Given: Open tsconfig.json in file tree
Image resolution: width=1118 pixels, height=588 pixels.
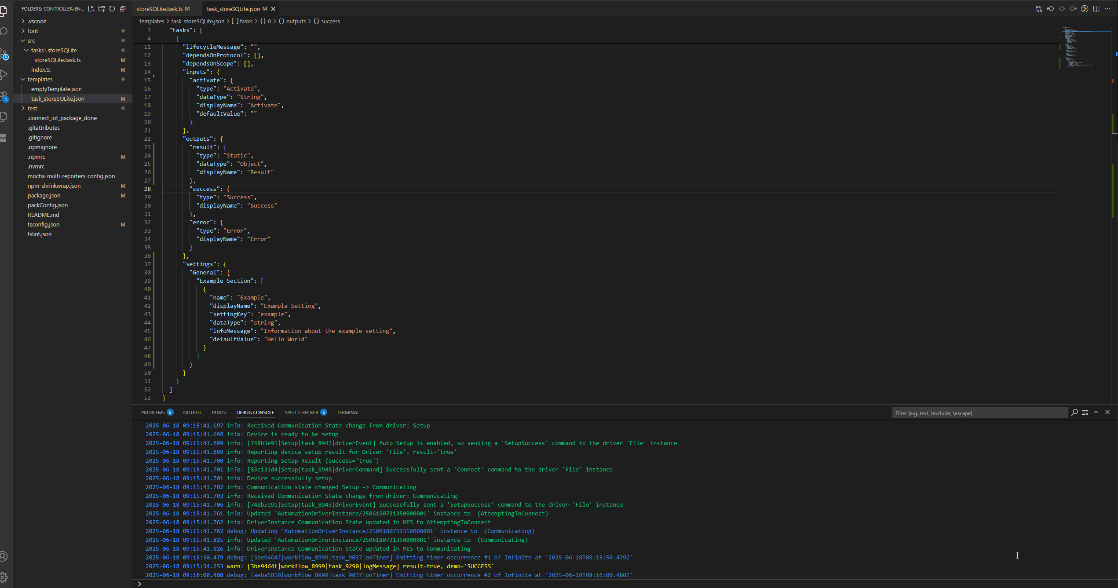Looking at the screenshot, I should (x=44, y=224).
